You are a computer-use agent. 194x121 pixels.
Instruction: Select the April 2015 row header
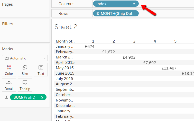click(64, 63)
